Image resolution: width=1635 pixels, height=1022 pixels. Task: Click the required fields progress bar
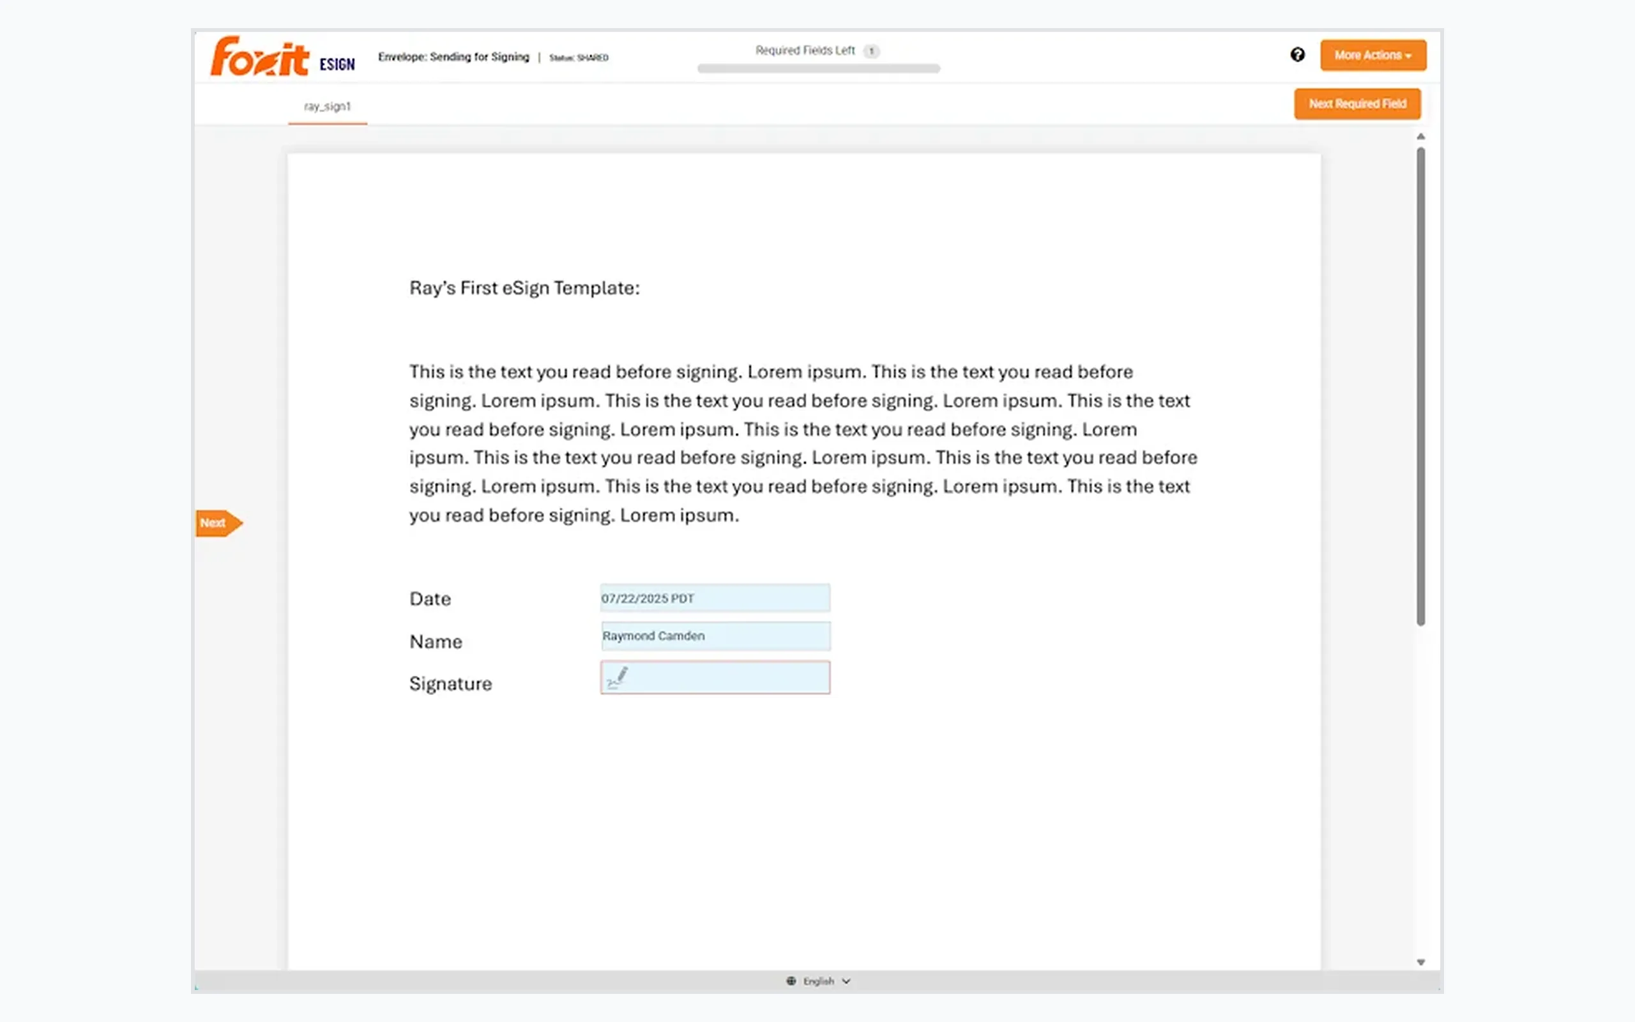[818, 68]
